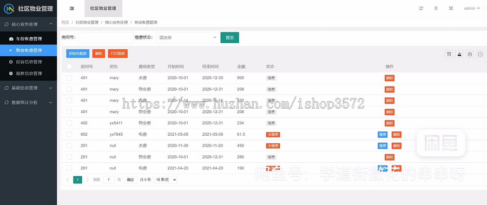Click the refresh icon in the top bar
The image size is (487, 205).
pos(421,9)
